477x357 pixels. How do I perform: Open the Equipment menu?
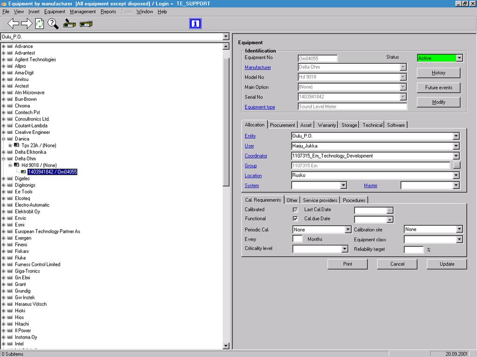click(x=55, y=12)
